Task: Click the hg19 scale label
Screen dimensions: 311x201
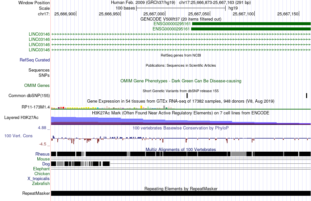Action: 233,8
